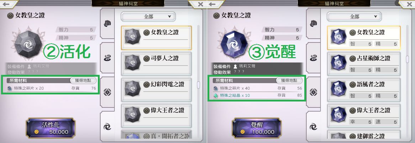415x143 pixels.
Task: Select the snowflake icon tab in left panel
Action: point(107,92)
